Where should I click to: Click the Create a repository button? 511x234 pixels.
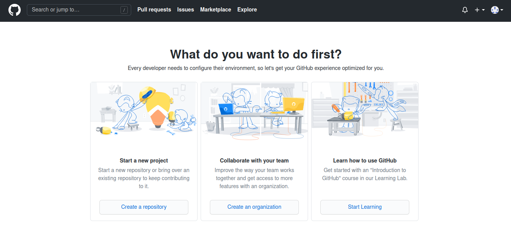coord(144,207)
